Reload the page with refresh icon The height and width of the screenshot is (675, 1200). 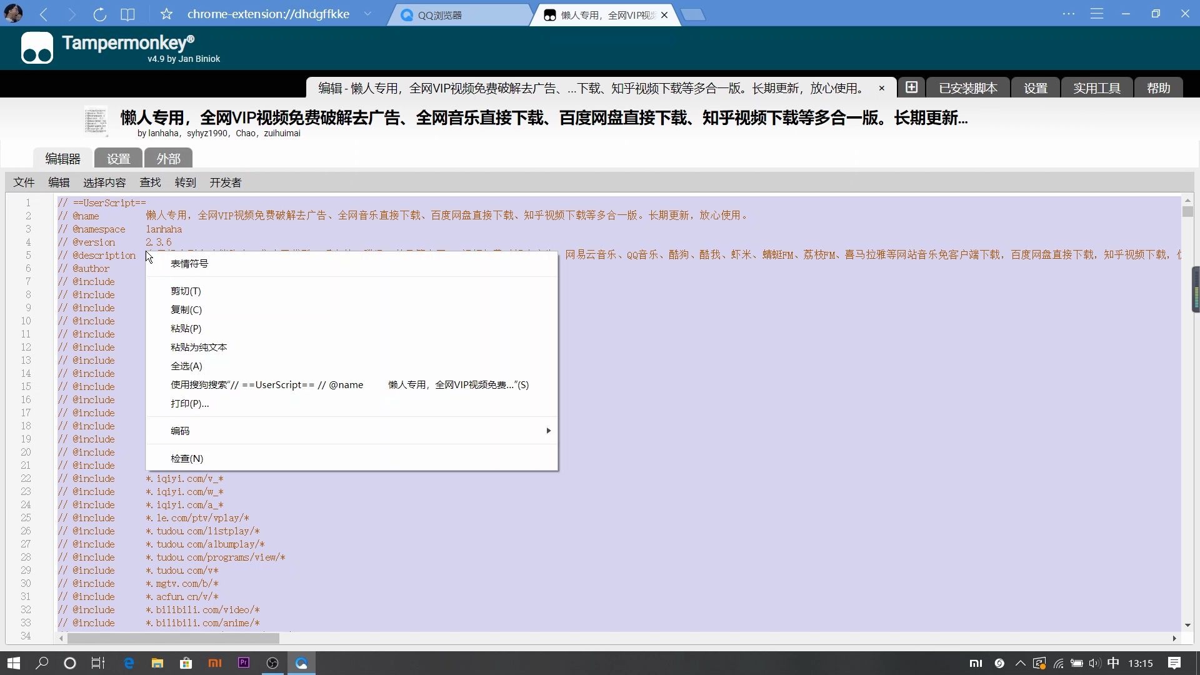tap(99, 14)
